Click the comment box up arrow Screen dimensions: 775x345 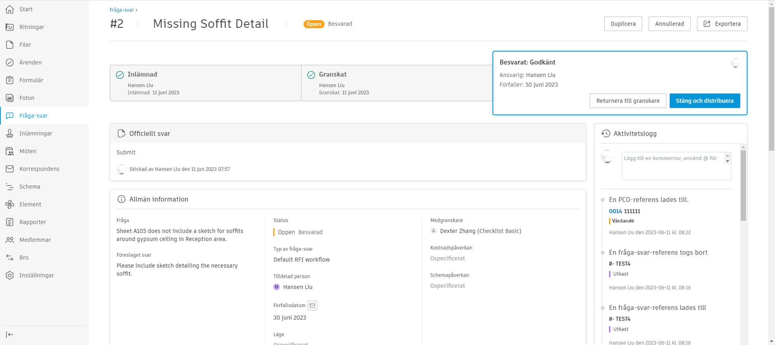click(727, 156)
